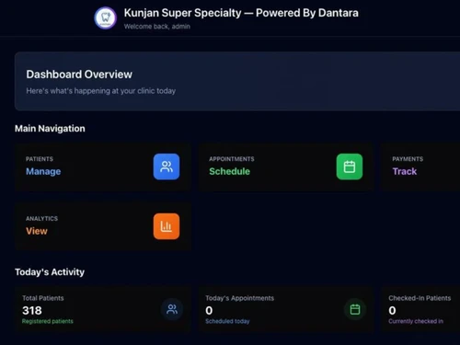Click the green Appointments calendar icon
This screenshot has width=460, height=345.
point(350,167)
